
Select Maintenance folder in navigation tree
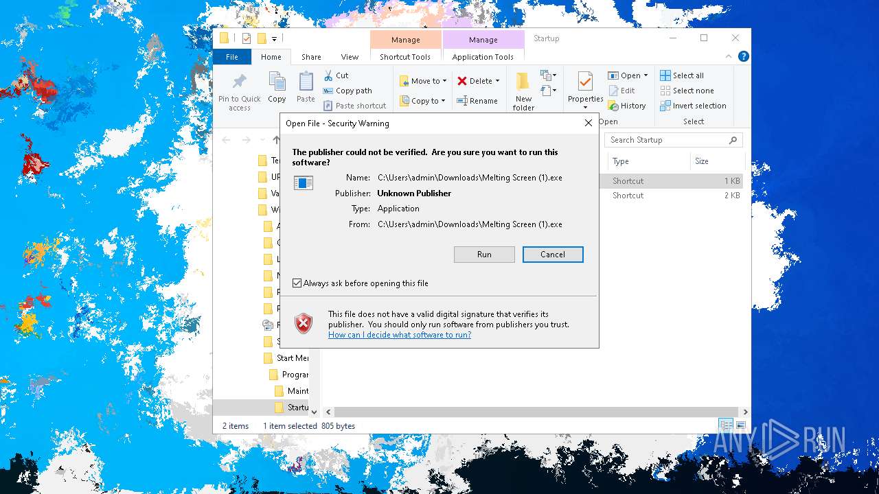(x=291, y=390)
